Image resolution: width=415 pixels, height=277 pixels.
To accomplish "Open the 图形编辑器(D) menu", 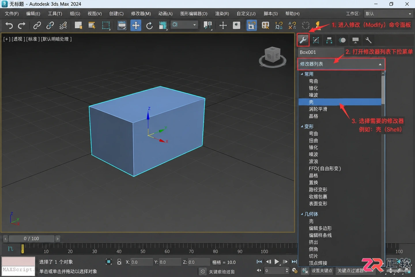I will pos(194,14).
